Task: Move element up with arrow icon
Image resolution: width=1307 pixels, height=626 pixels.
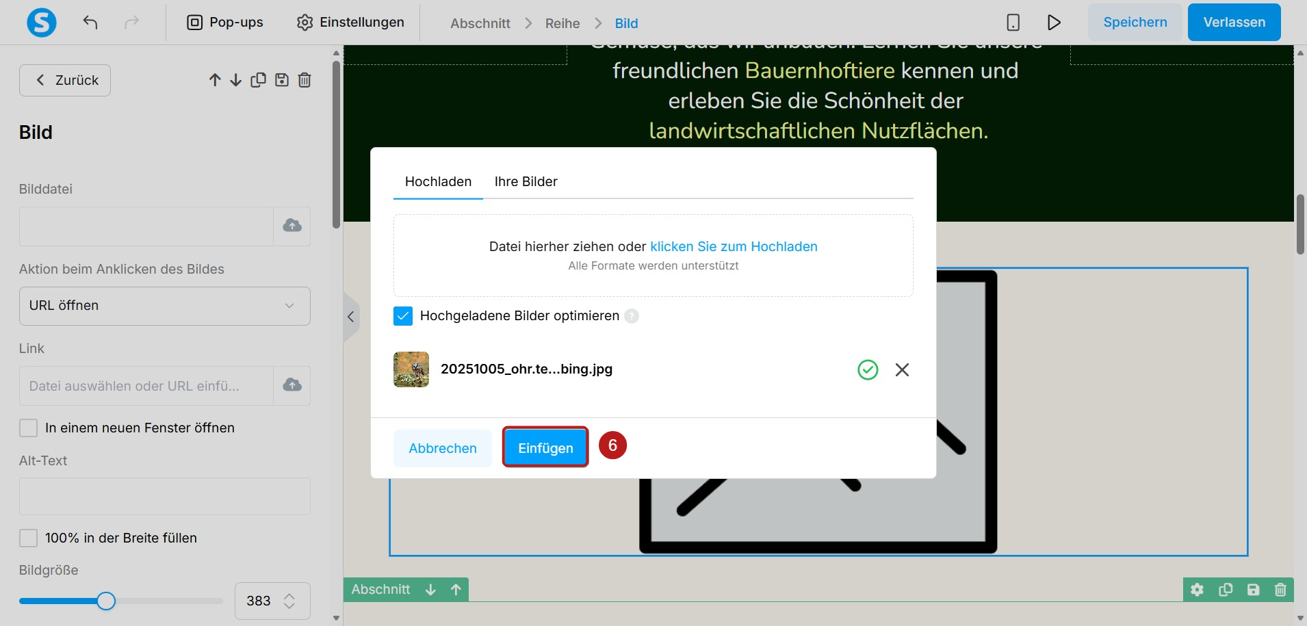Action: coord(215,80)
